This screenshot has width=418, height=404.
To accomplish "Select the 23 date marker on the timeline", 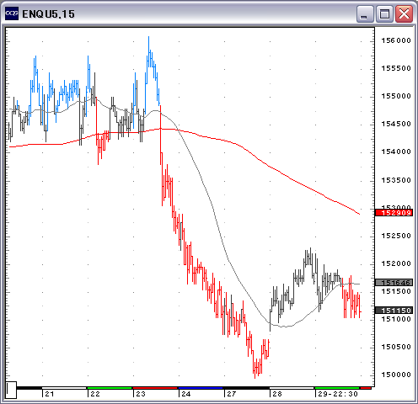I will coord(141,394).
